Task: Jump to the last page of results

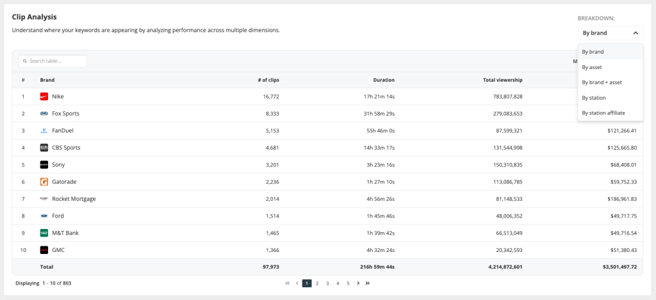Action: coord(367,283)
